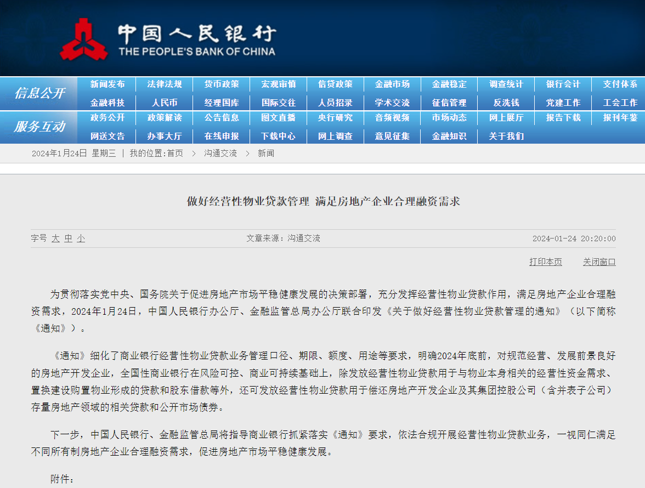Select 央行研究 navigation item

(x=335, y=117)
